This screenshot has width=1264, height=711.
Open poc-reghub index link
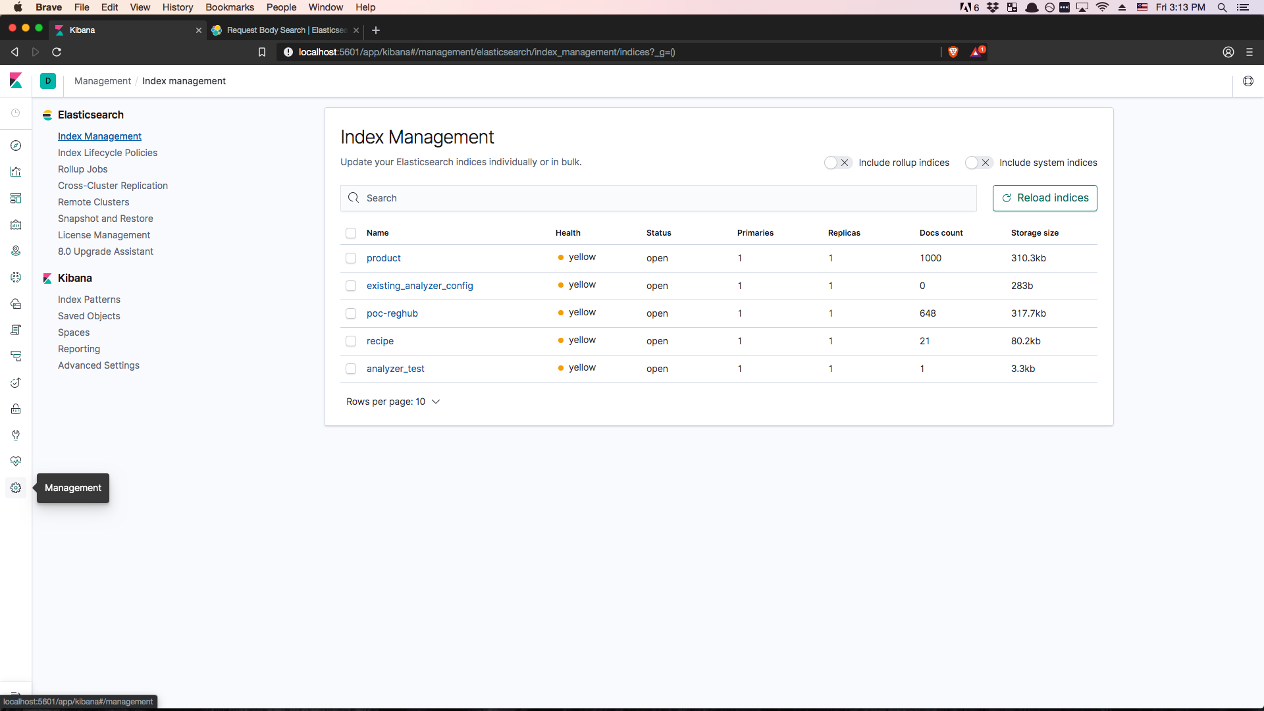(x=392, y=313)
